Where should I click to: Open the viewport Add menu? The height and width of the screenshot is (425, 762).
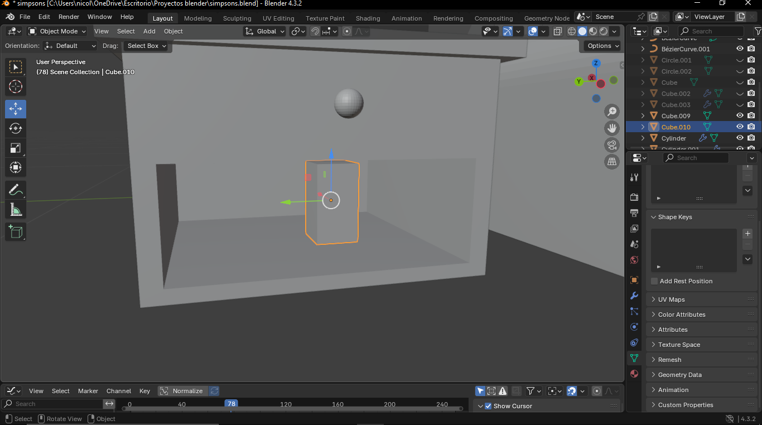(x=149, y=31)
